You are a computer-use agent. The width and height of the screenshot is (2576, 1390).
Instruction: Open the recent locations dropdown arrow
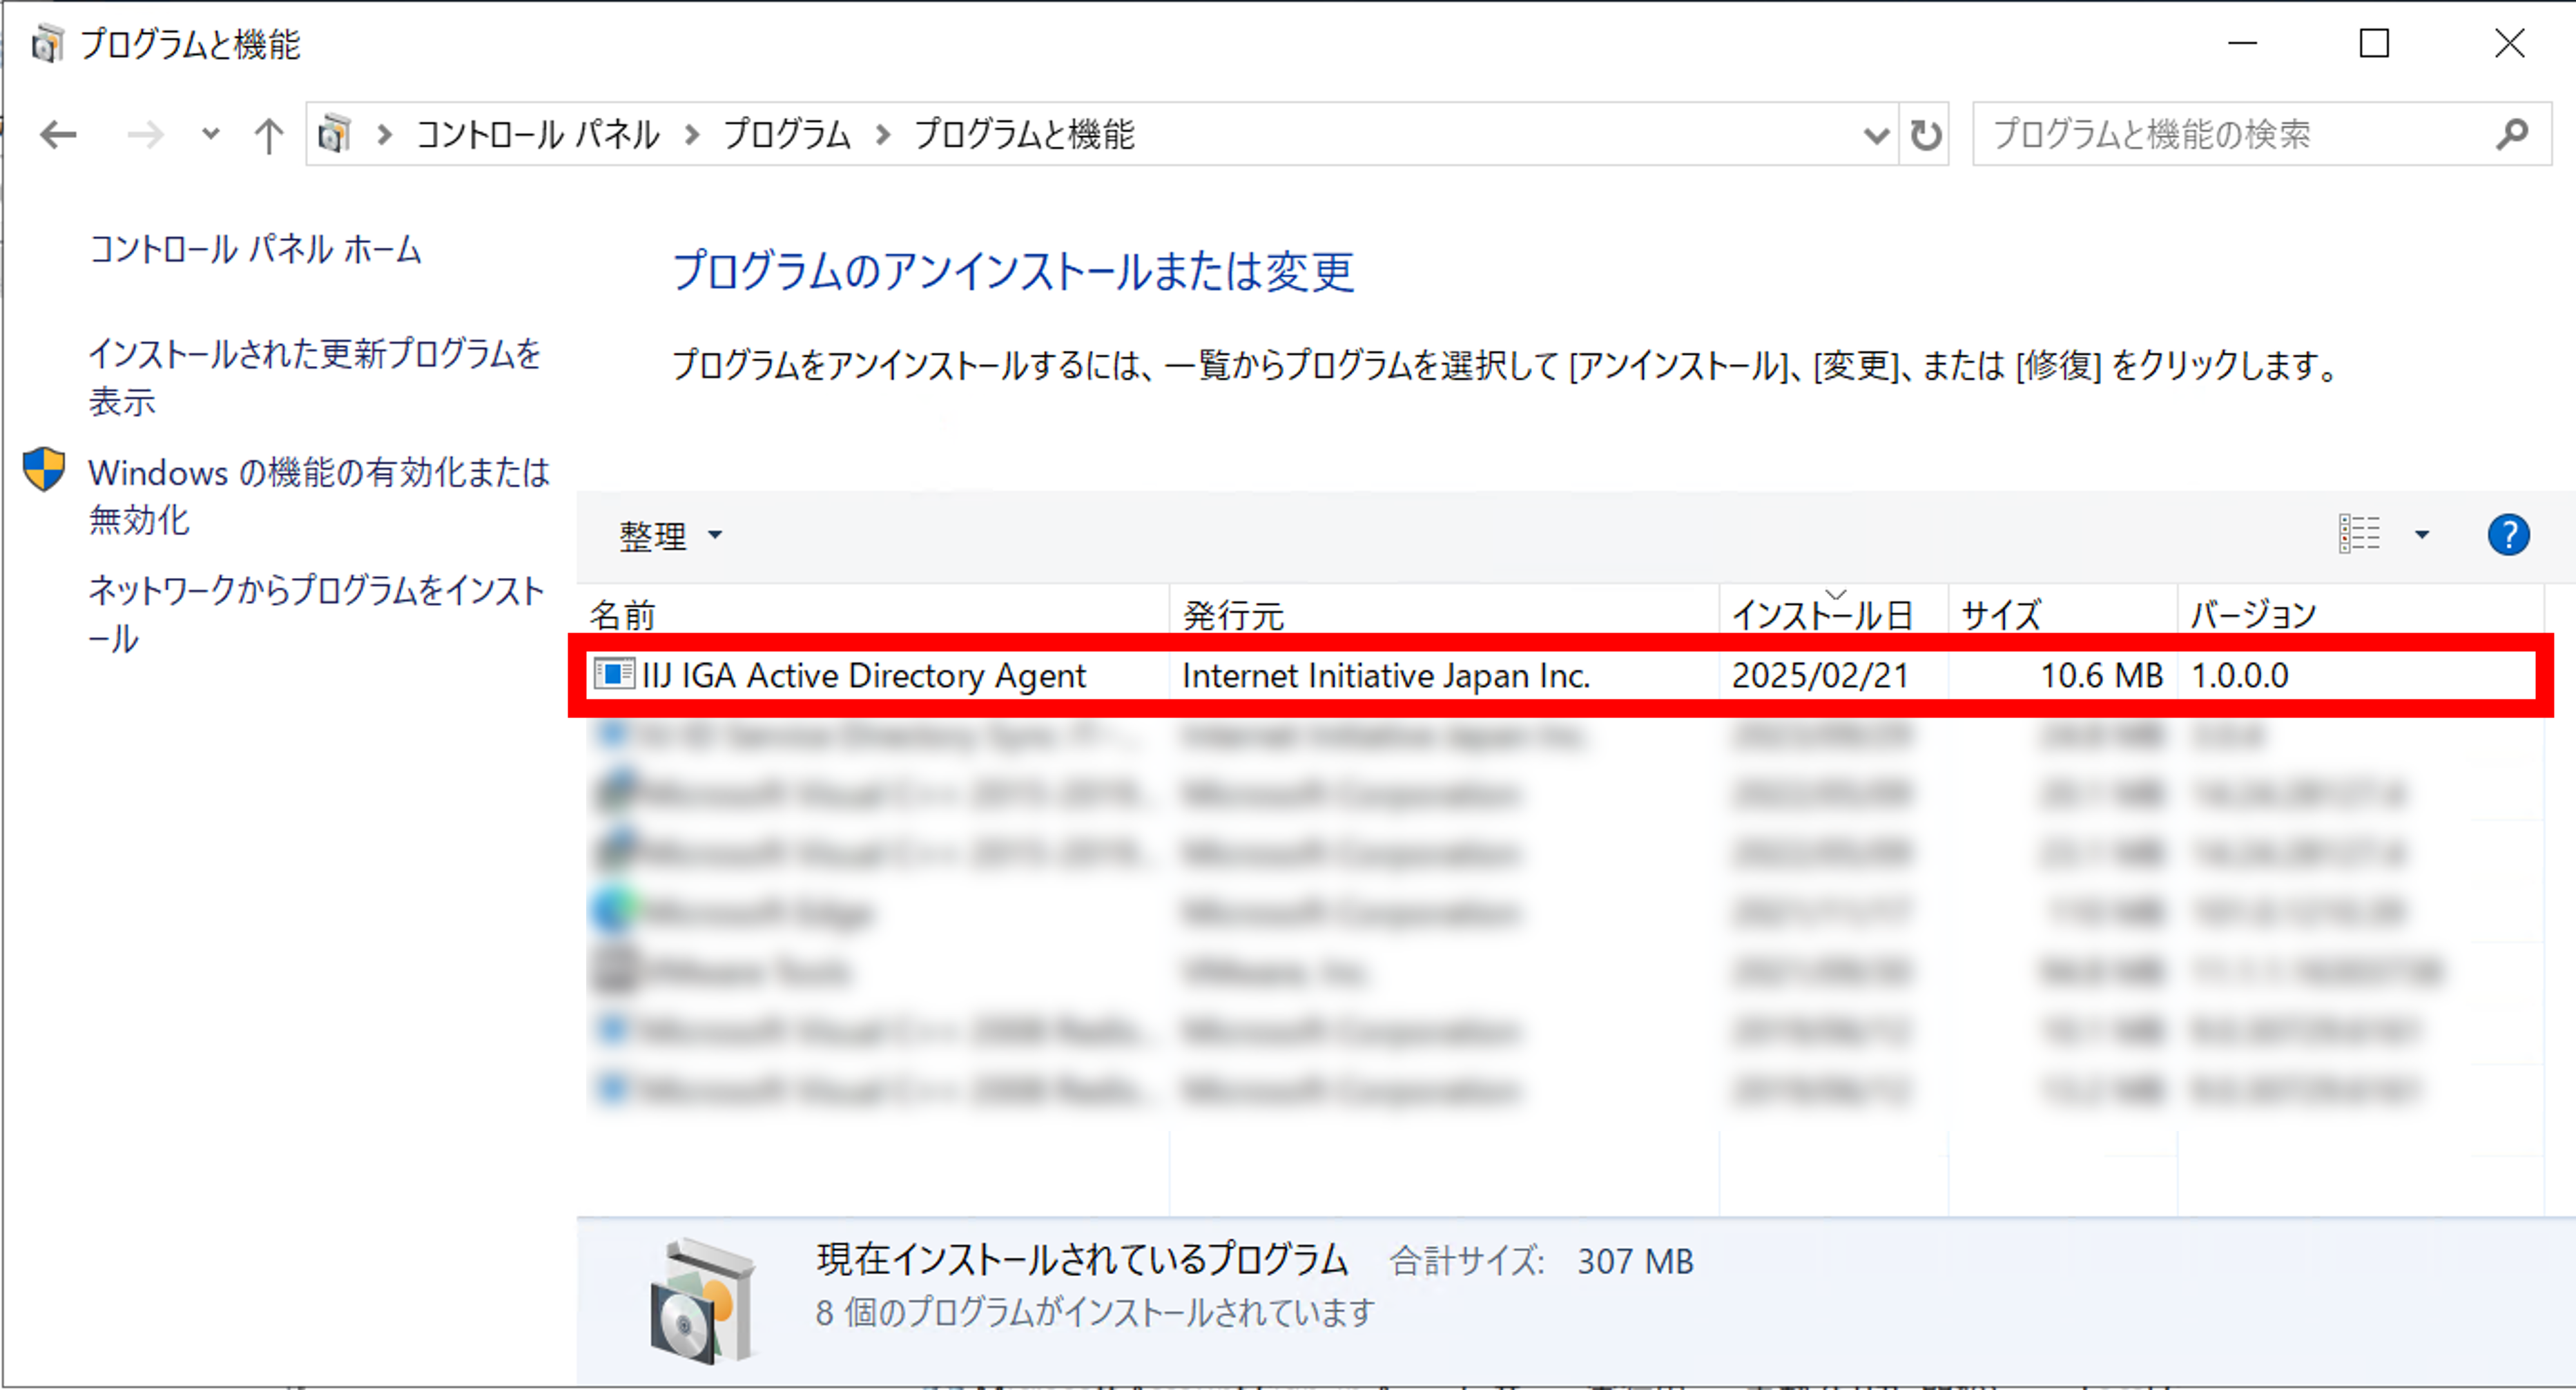coord(210,134)
